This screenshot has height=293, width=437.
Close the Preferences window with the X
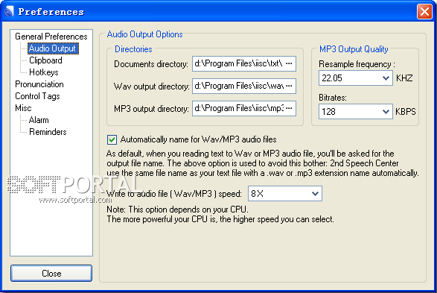pyautogui.click(x=424, y=12)
